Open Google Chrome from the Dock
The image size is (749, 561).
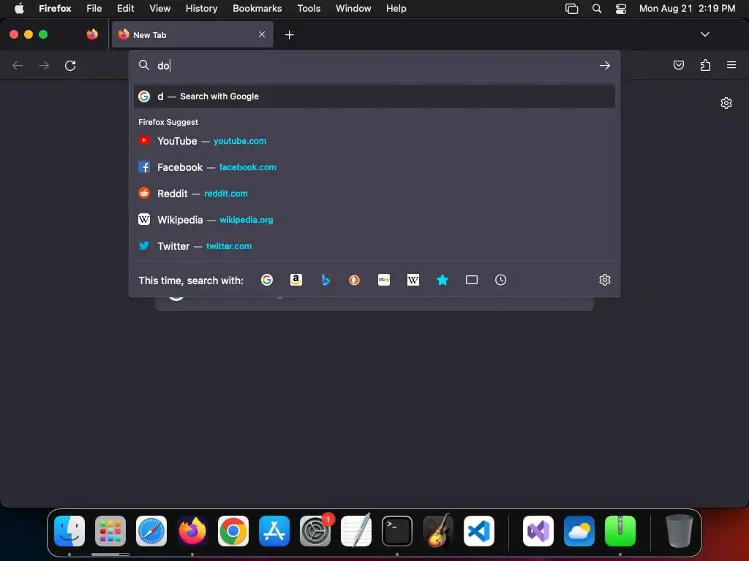[233, 531]
